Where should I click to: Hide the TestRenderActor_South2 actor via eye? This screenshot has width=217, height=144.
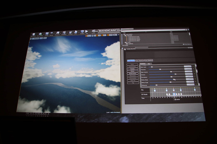point(122,40)
